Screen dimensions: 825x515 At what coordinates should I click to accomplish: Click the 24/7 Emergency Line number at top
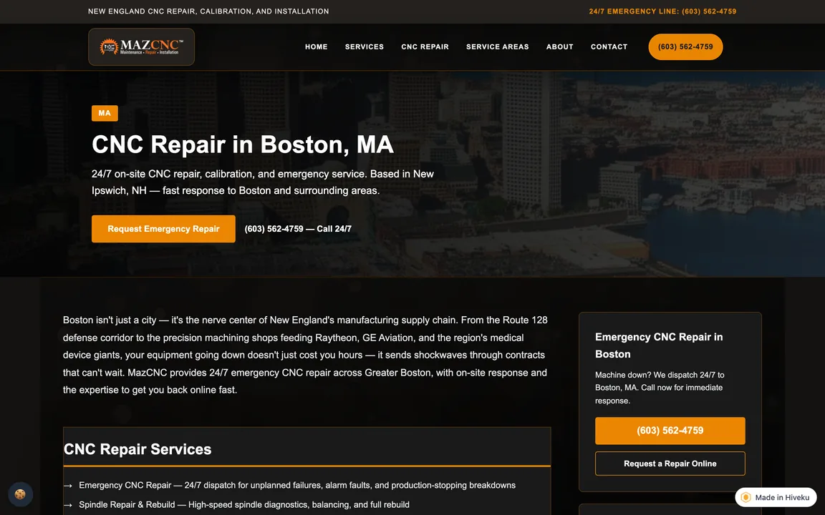(x=662, y=11)
